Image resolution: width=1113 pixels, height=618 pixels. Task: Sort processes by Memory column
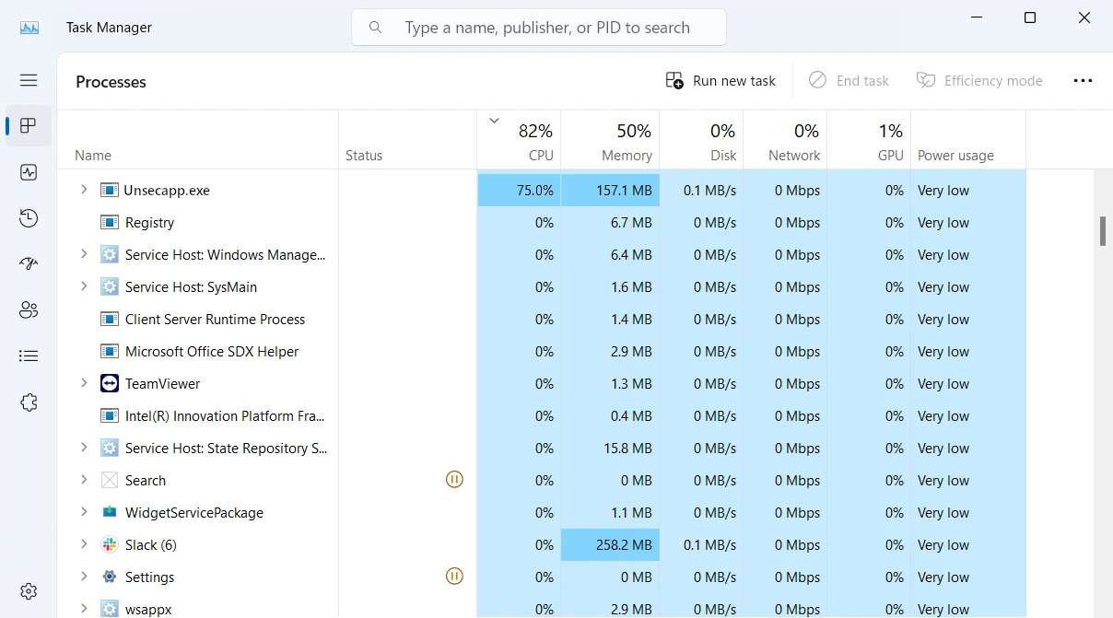pos(611,143)
